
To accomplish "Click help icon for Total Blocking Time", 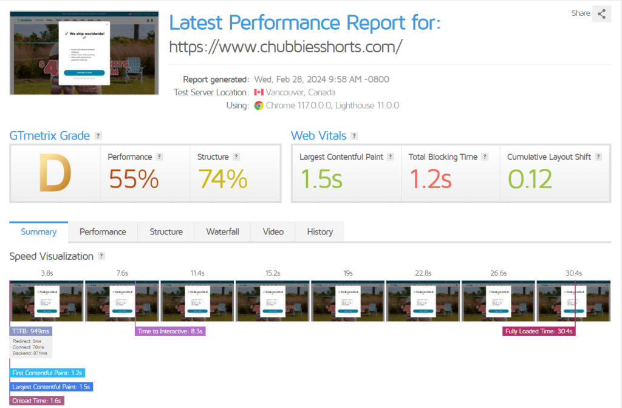I will [485, 157].
